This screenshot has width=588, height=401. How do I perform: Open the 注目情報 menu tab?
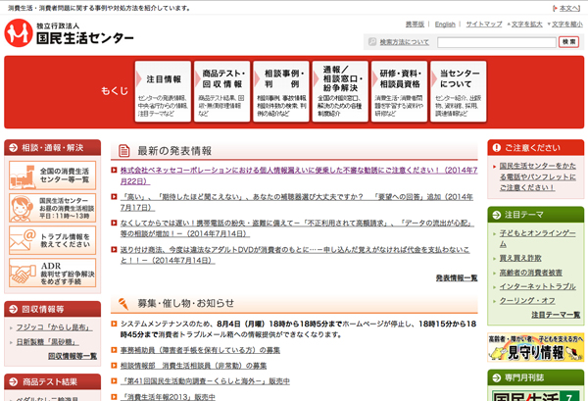coord(165,91)
